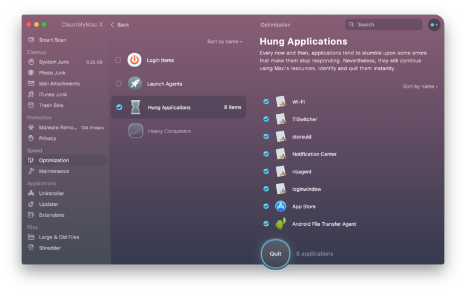Click the Heavy Consumers chart icon
The width and height of the screenshot is (466, 293).
pos(136,131)
